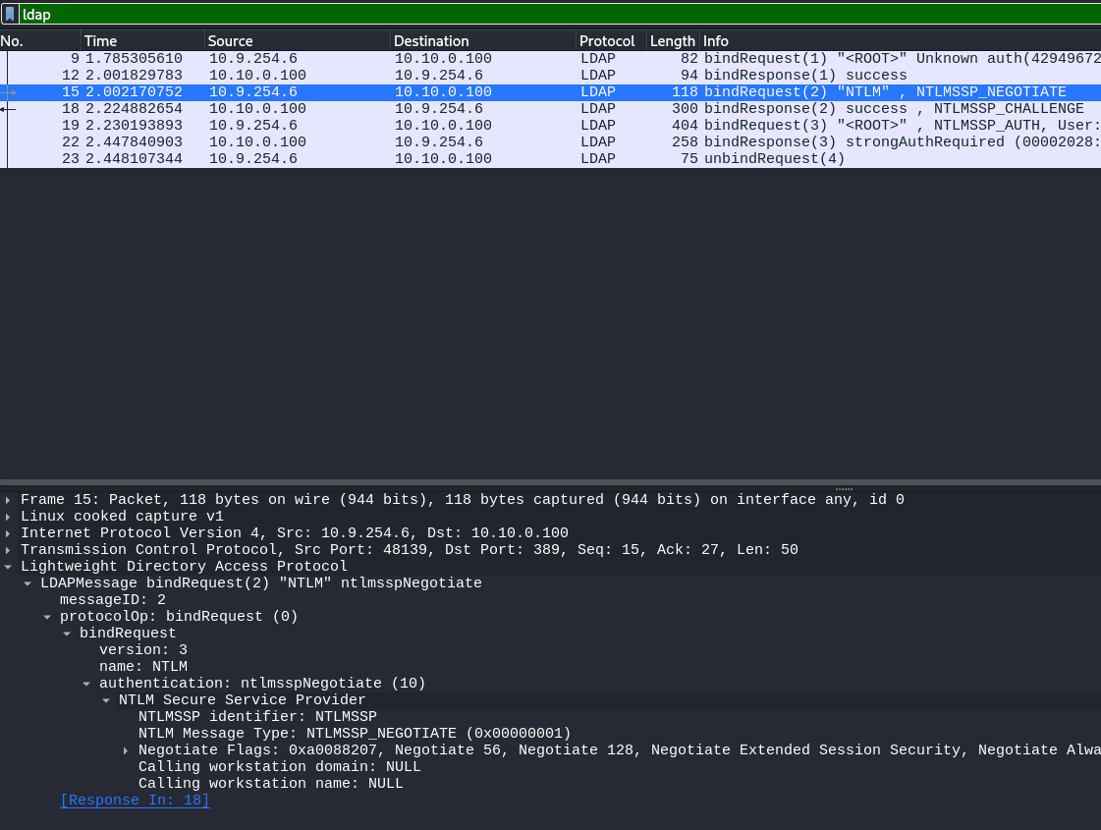
Task: Select the NTLM Message Type field
Action: (x=354, y=734)
